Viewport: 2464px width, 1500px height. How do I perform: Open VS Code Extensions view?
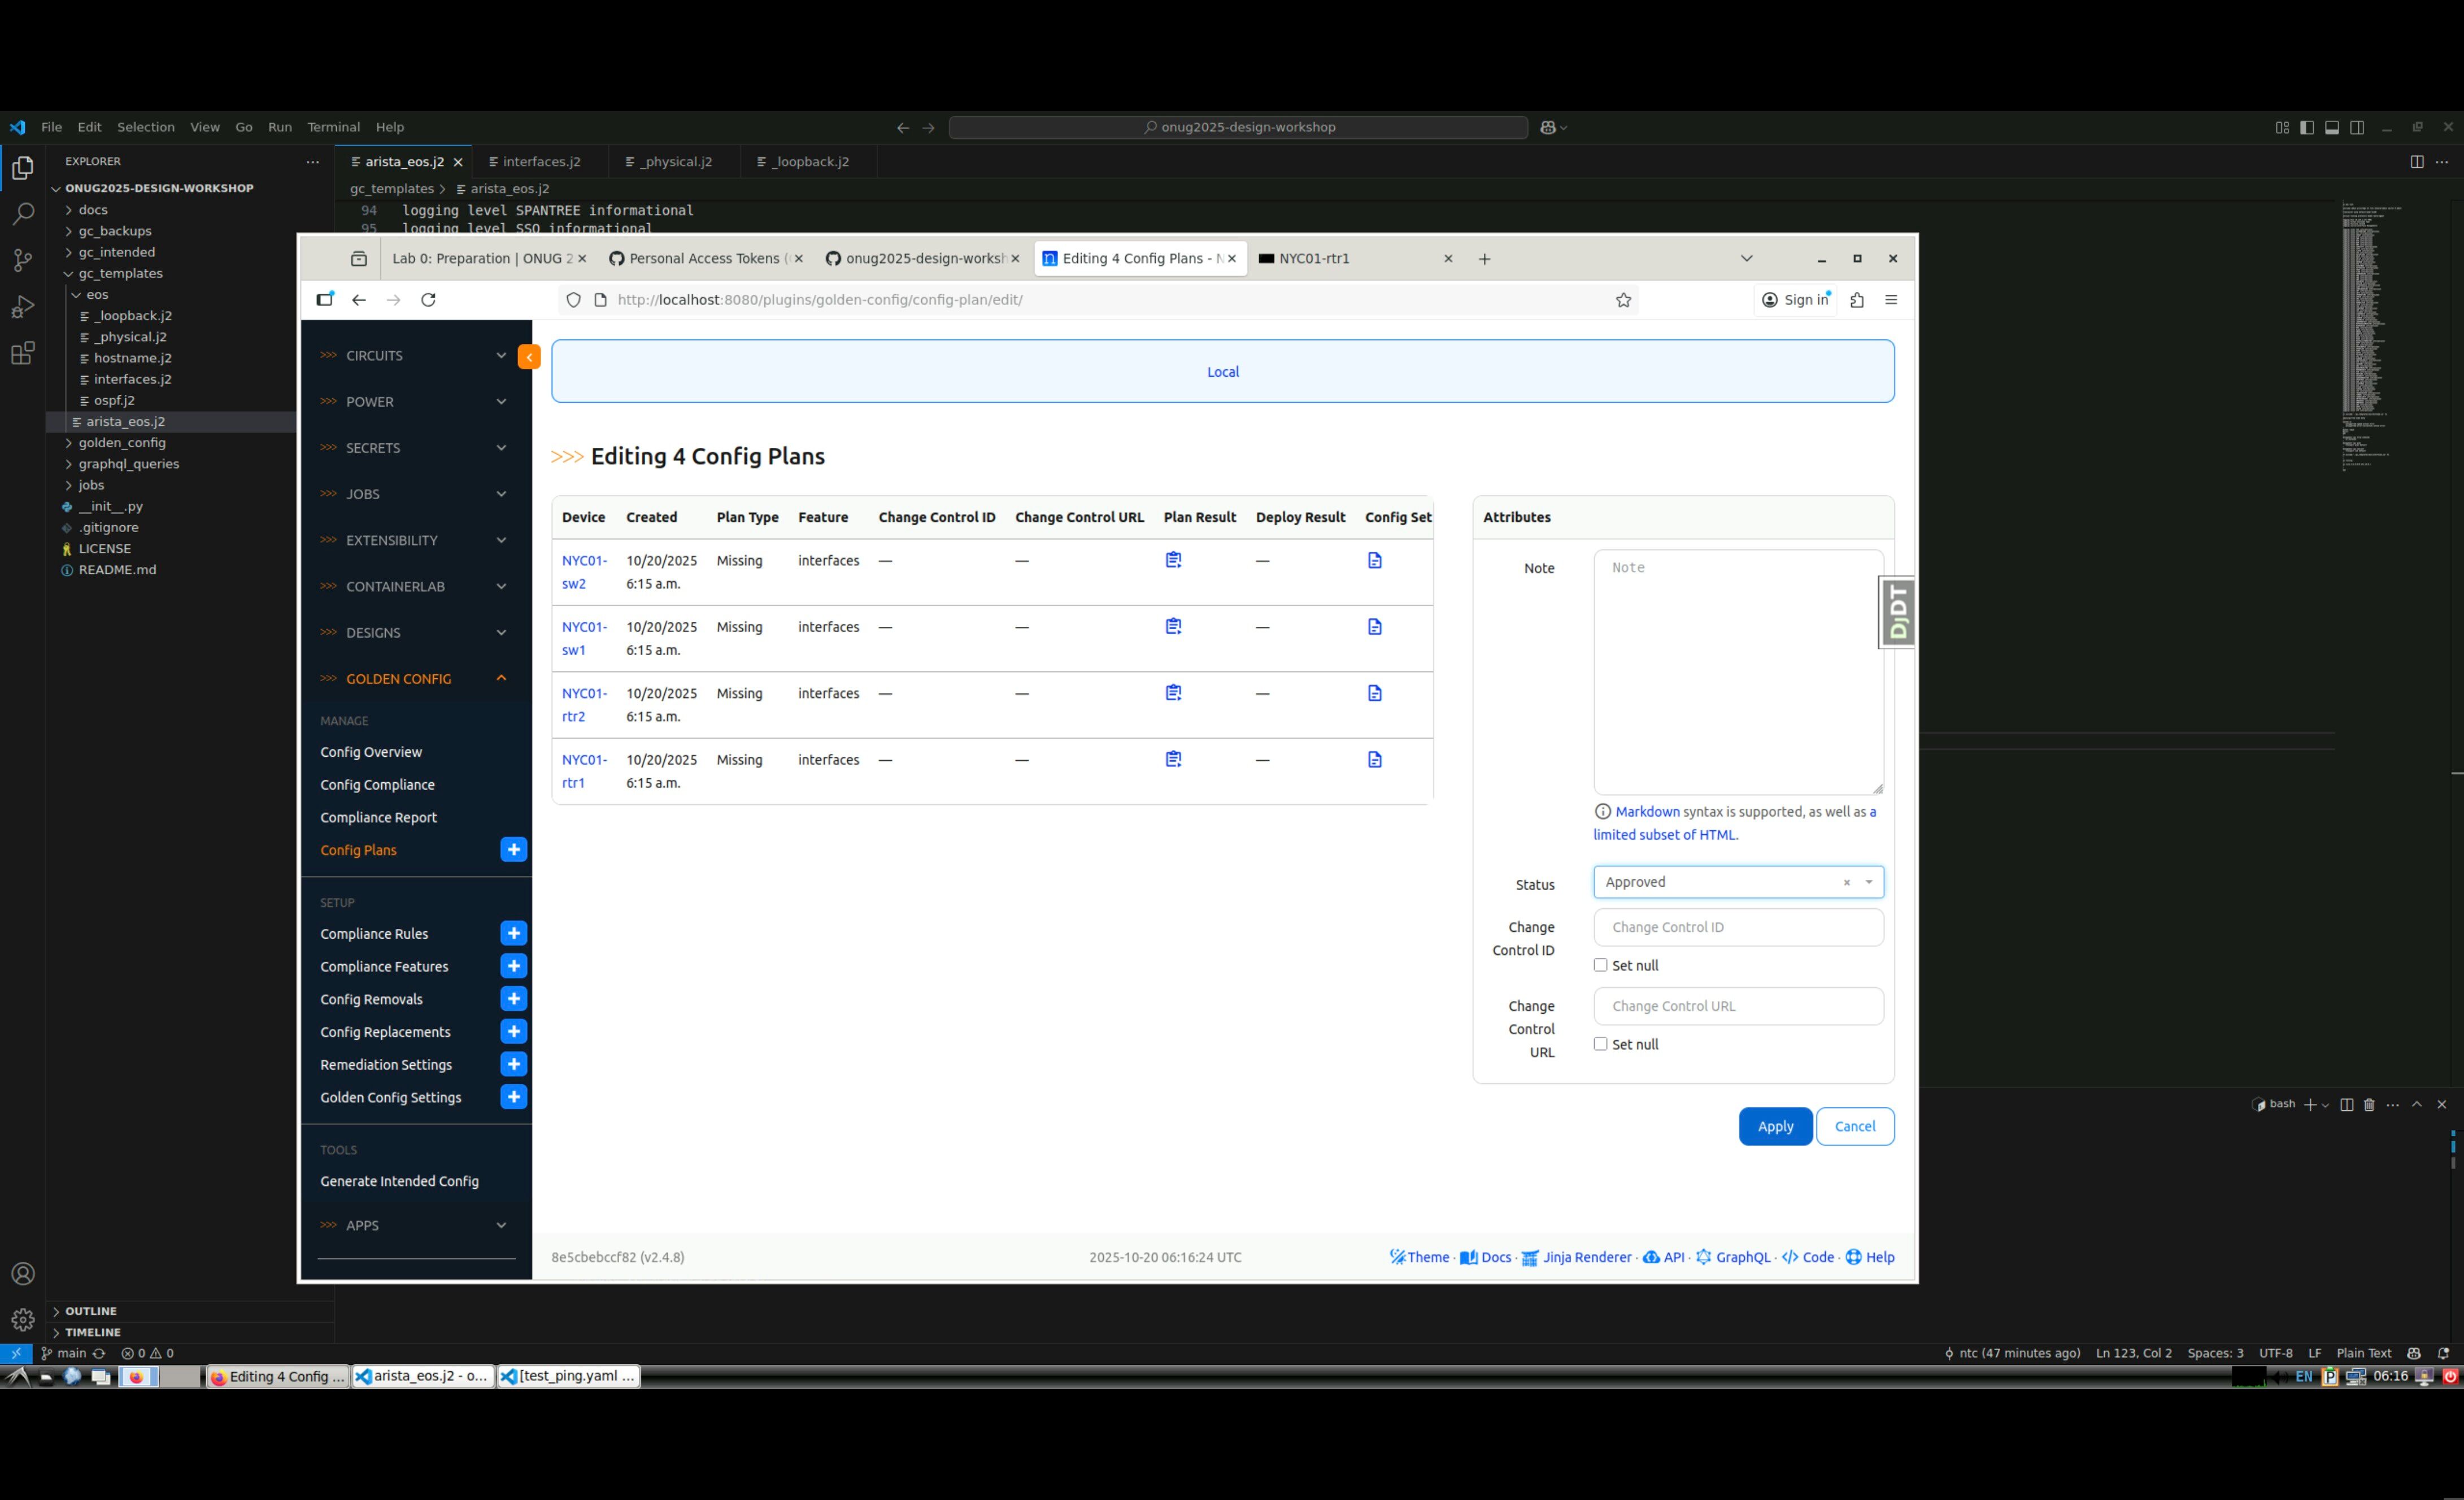coord(23,353)
